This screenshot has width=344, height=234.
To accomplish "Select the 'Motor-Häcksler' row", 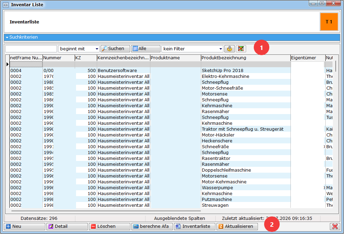I will 171,135.
